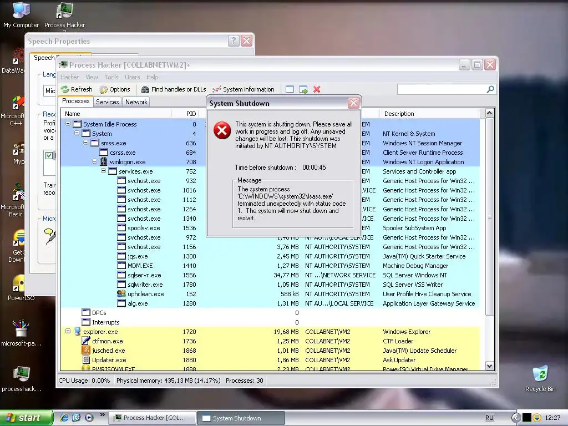Click the find window and thread icon

(x=303, y=89)
